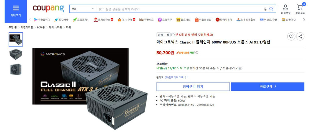Viewport: 313px width, 136px height.
Task: Open seller link (주)한미마이크로닉스
Action: point(176,77)
